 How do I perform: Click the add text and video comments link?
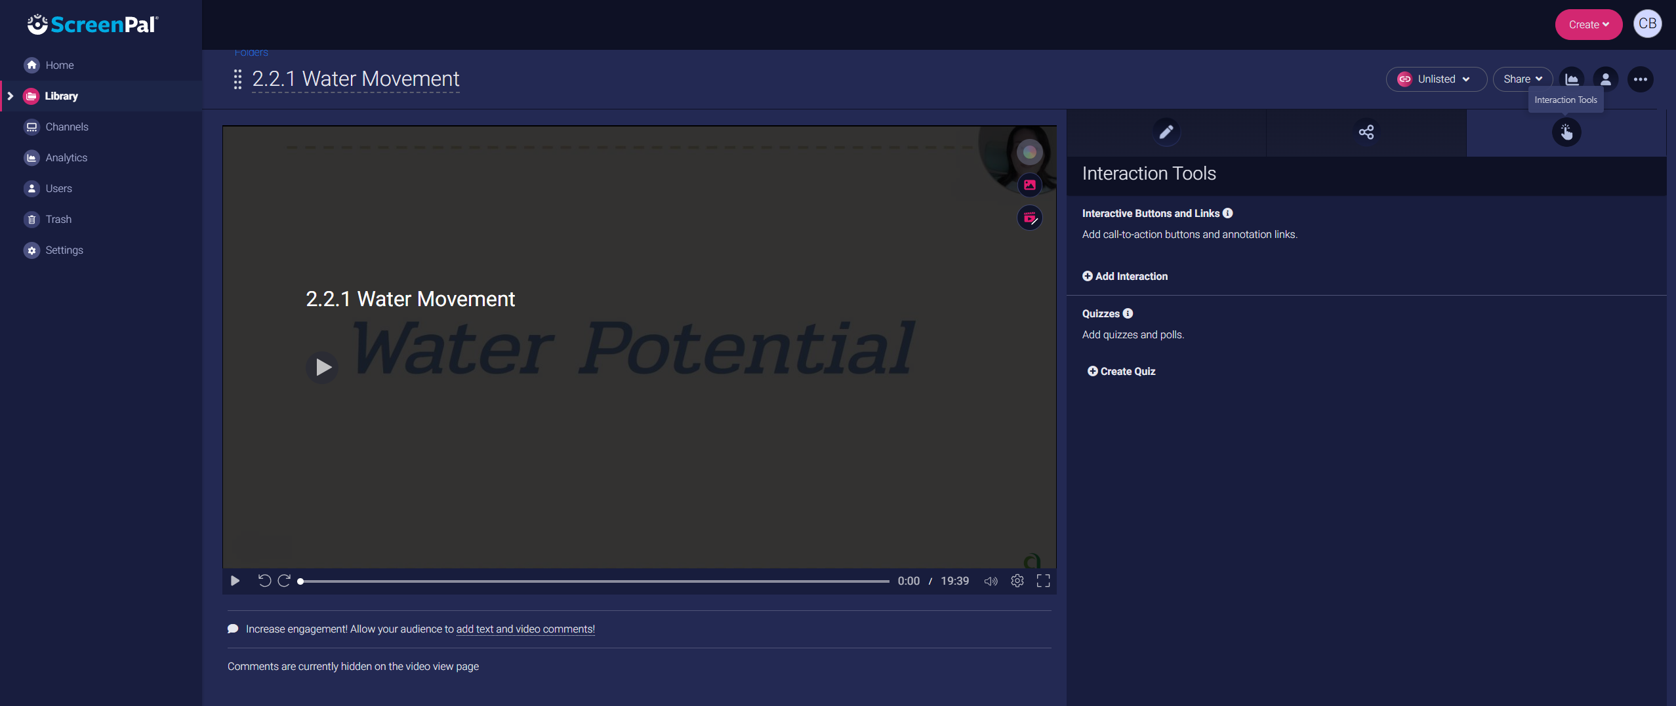[525, 629]
